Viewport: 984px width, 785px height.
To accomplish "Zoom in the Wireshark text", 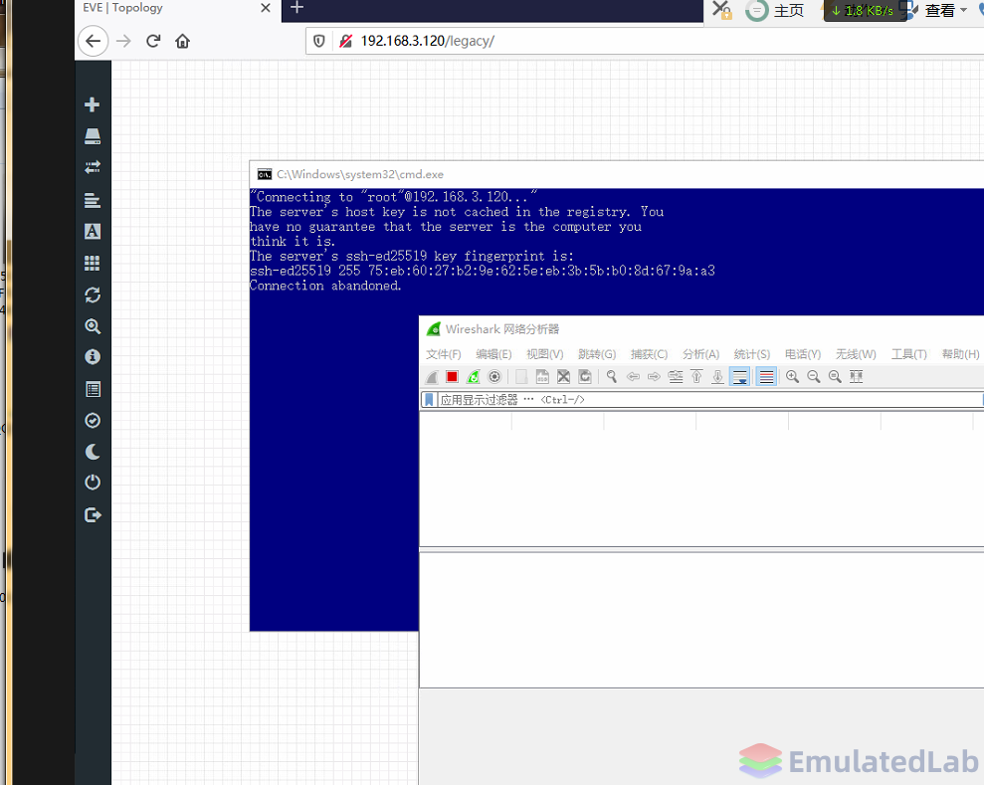I will tap(793, 376).
